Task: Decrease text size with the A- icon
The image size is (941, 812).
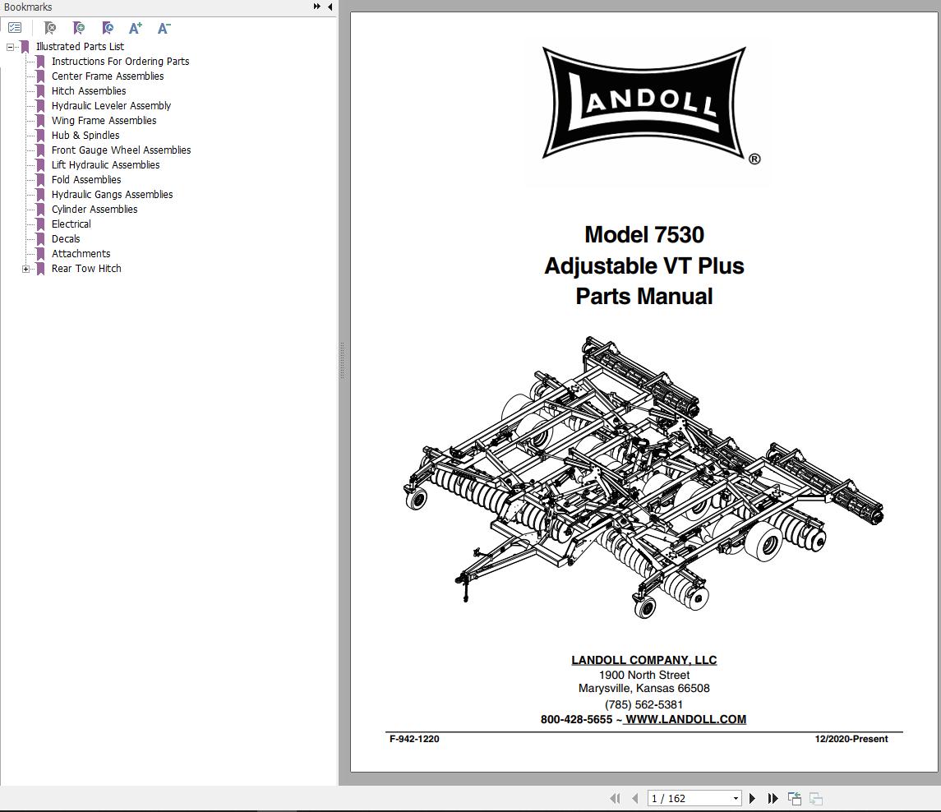Action: [x=164, y=27]
